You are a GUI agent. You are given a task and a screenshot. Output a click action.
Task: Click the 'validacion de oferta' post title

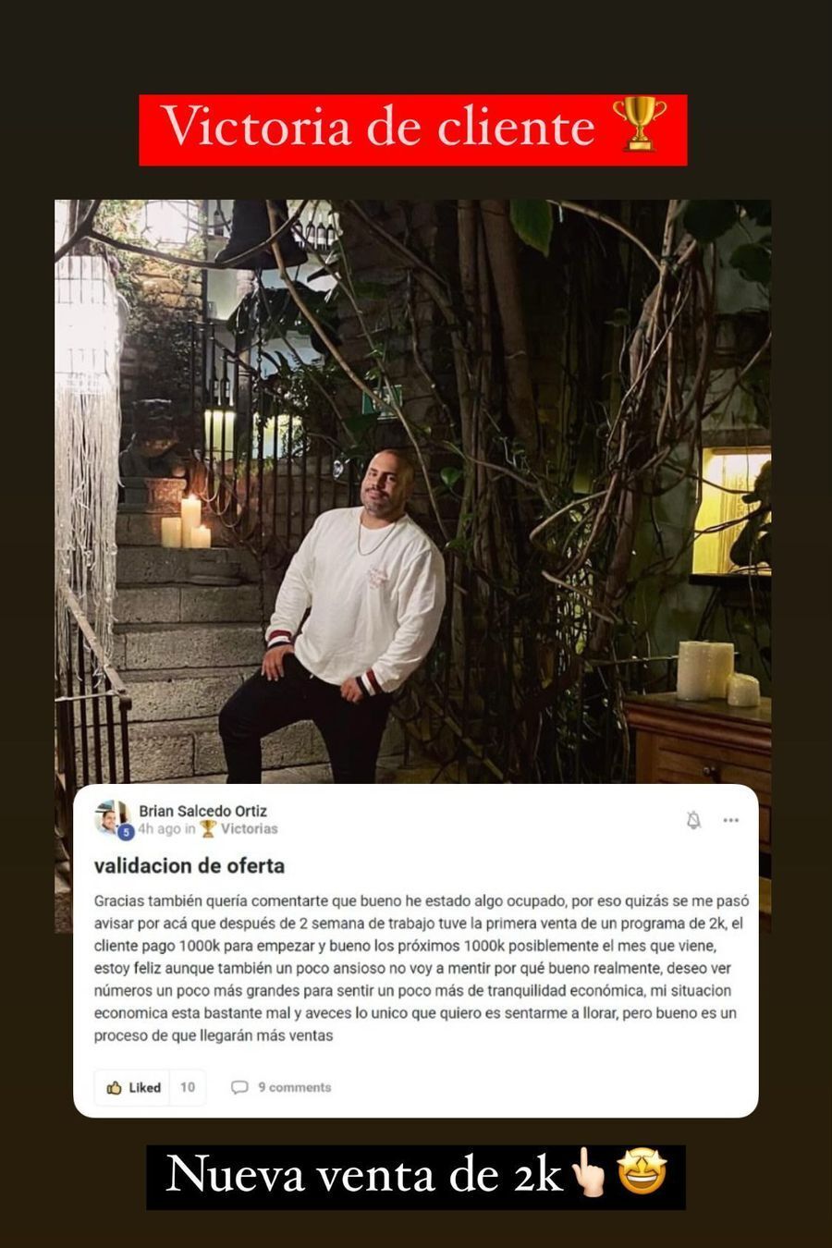(x=190, y=866)
